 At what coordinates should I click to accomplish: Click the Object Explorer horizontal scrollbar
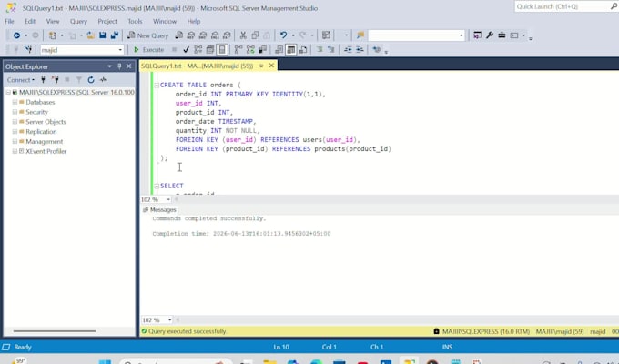pyautogui.click(x=55, y=331)
